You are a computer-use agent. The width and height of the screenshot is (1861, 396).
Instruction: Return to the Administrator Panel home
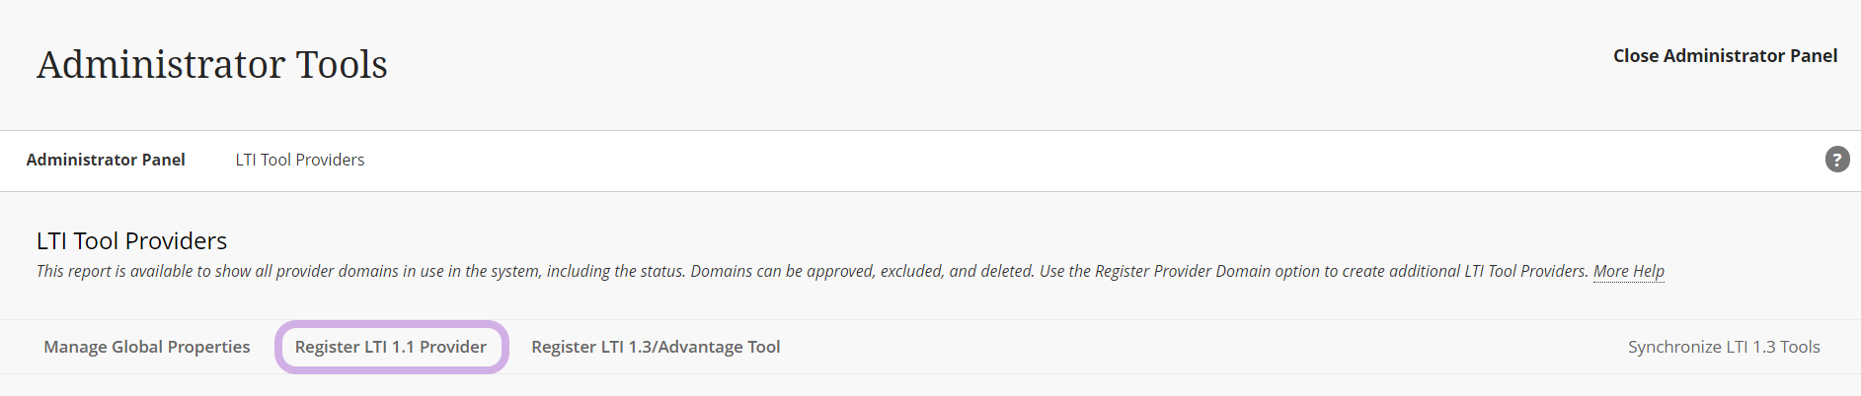pyautogui.click(x=106, y=160)
